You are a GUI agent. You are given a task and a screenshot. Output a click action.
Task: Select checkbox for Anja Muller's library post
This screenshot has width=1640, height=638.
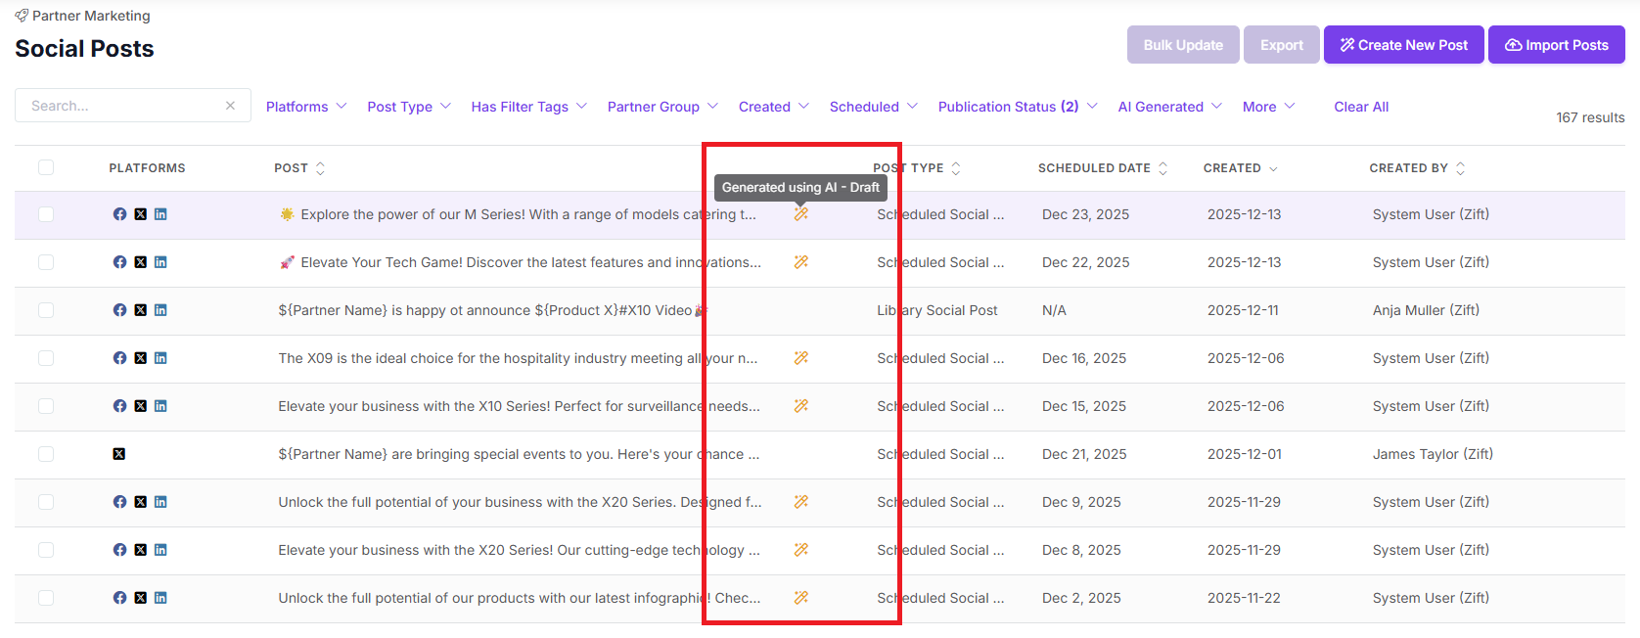46,310
